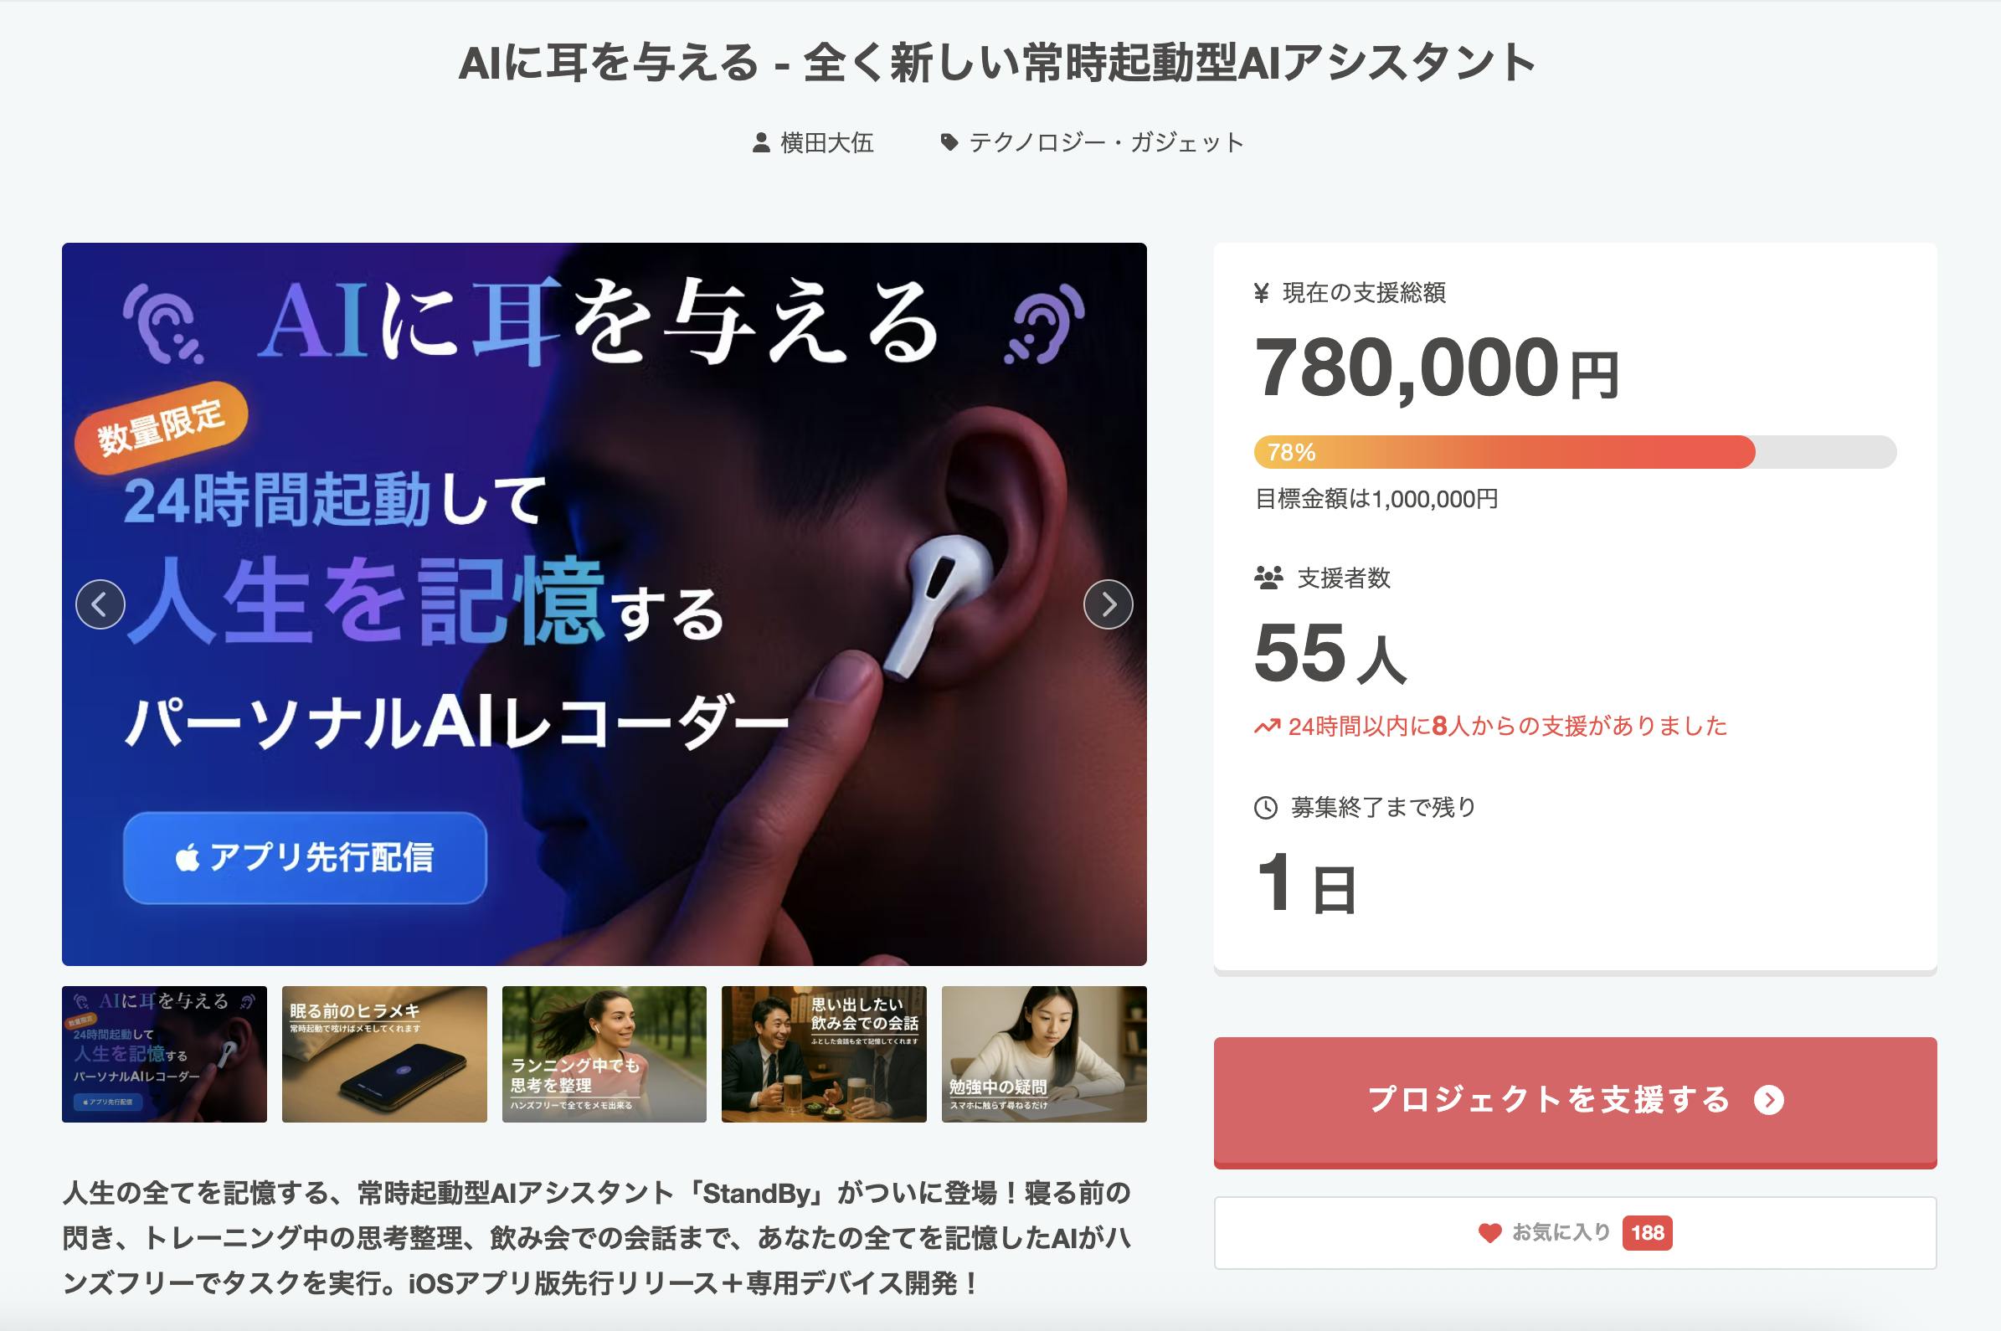Click the supporters group icon near 支援者数

[x=1268, y=578]
